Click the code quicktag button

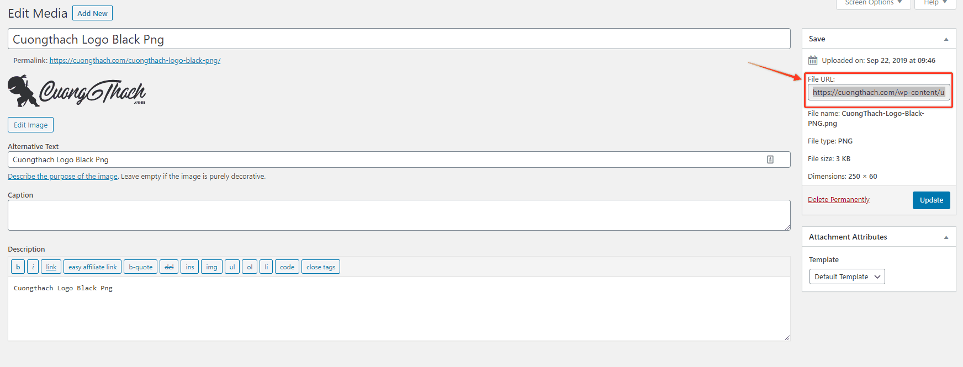click(x=287, y=267)
